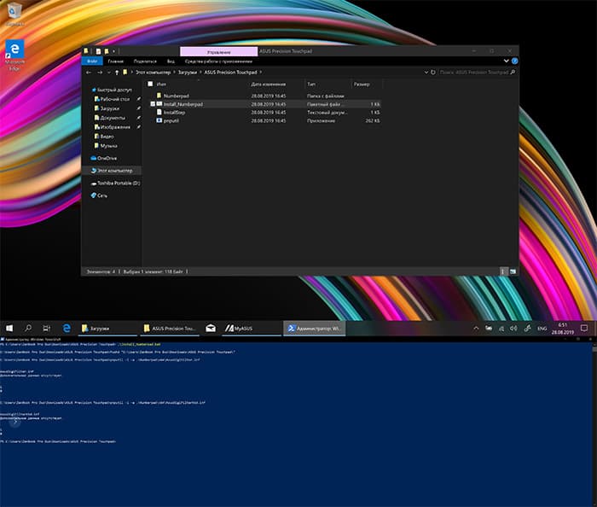The image size is (597, 507).
Task: Open the Mail app in taskbar
Action: click(209, 328)
